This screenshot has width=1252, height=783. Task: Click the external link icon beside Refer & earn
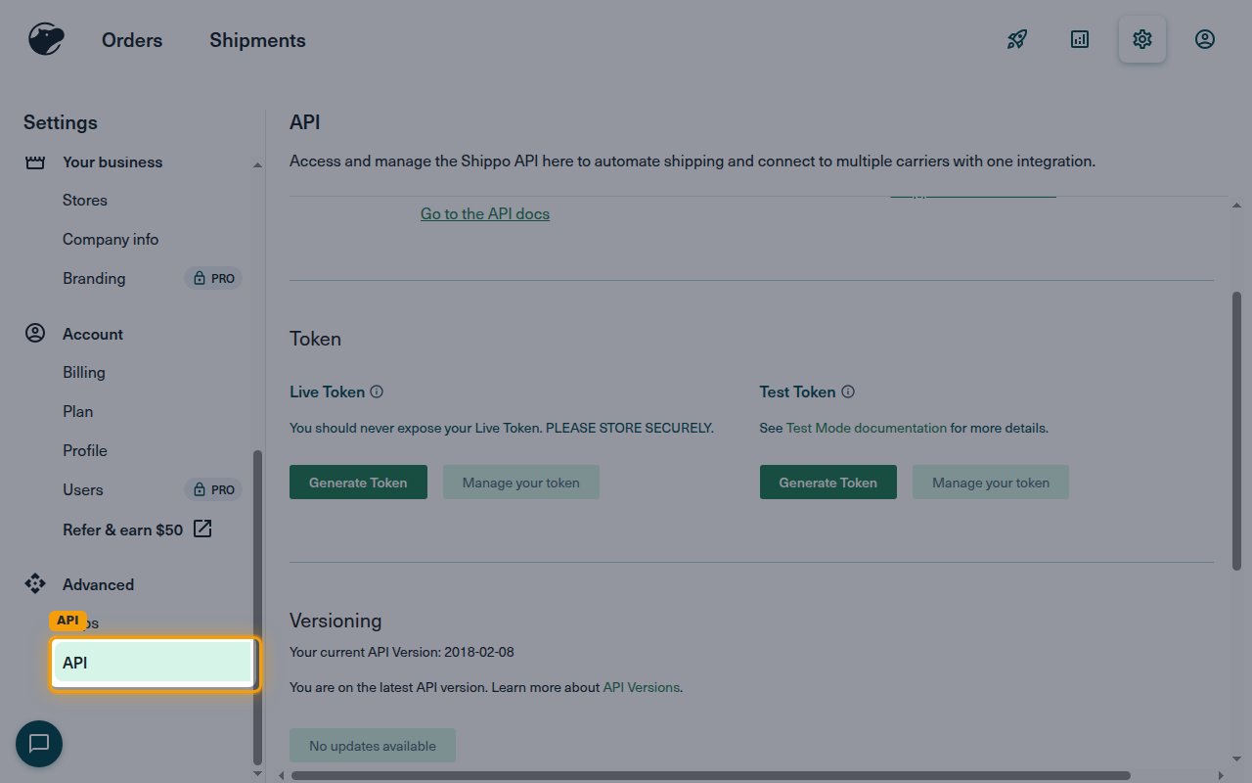(202, 530)
